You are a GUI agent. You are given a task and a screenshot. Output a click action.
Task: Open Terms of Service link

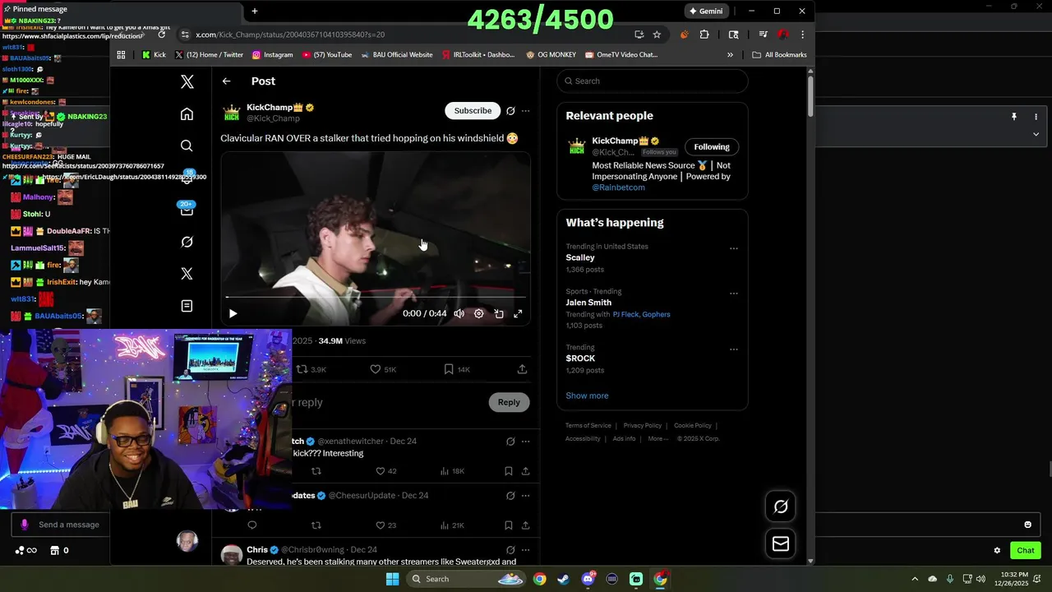coord(588,425)
